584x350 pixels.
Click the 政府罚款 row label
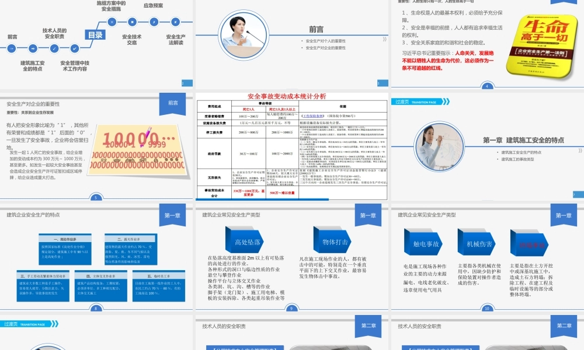pos(214,153)
